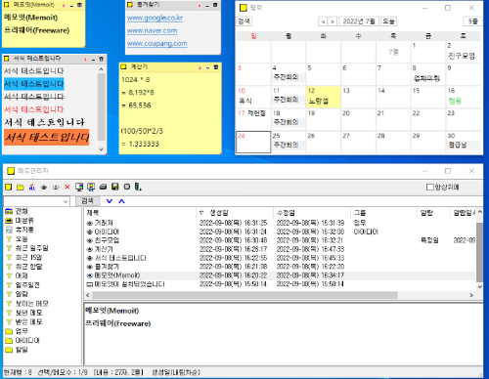Click yellow square icon on 즐겨찾기 note title

[130, 5]
